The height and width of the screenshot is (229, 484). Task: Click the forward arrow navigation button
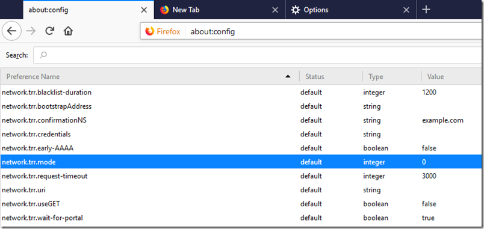[31, 31]
